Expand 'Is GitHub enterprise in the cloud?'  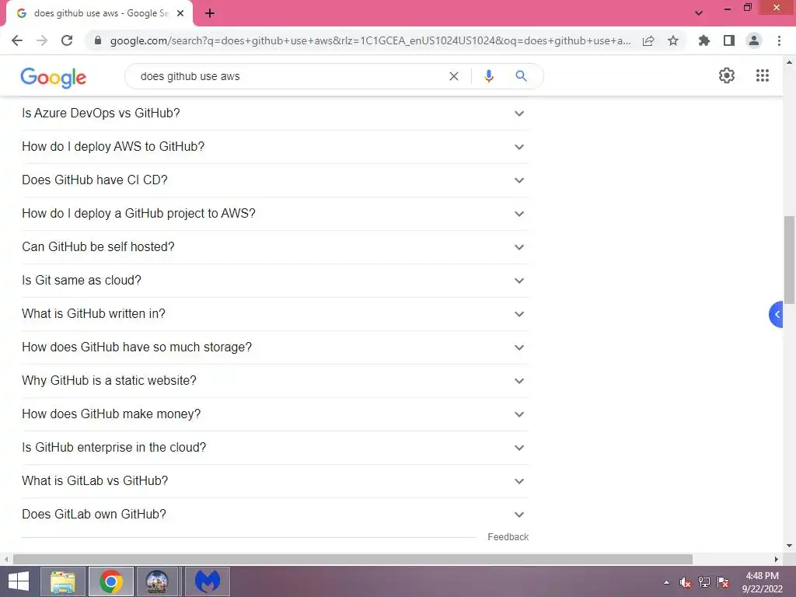[275, 448]
